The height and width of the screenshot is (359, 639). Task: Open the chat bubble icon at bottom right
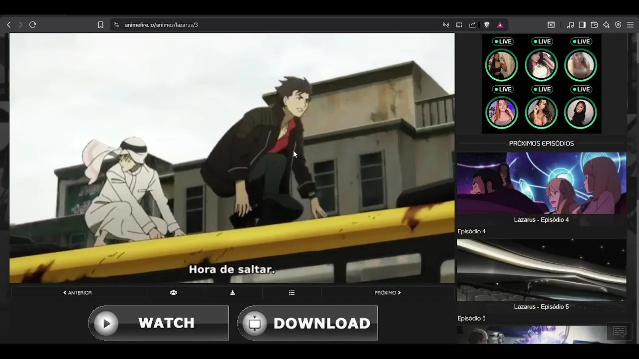[620, 332]
